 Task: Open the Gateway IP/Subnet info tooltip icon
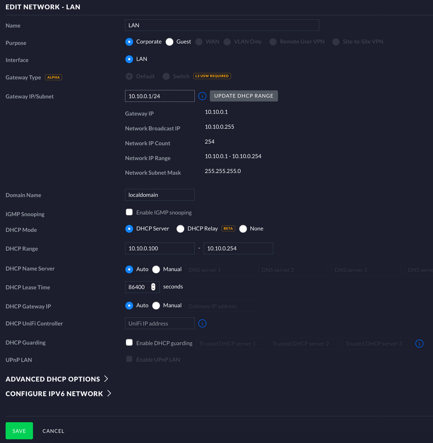202,96
